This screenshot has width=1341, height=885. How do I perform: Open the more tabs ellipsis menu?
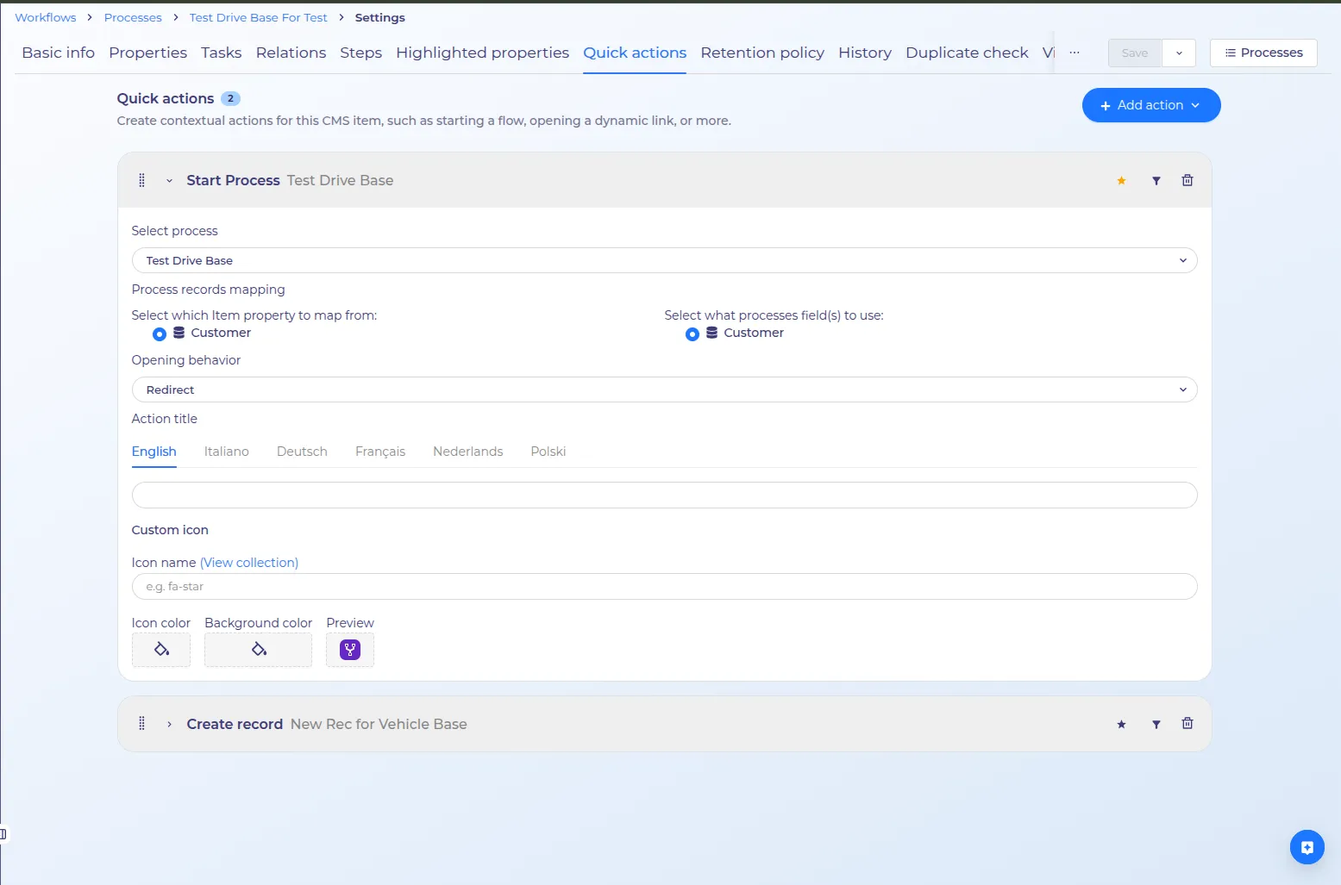(x=1075, y=53)
